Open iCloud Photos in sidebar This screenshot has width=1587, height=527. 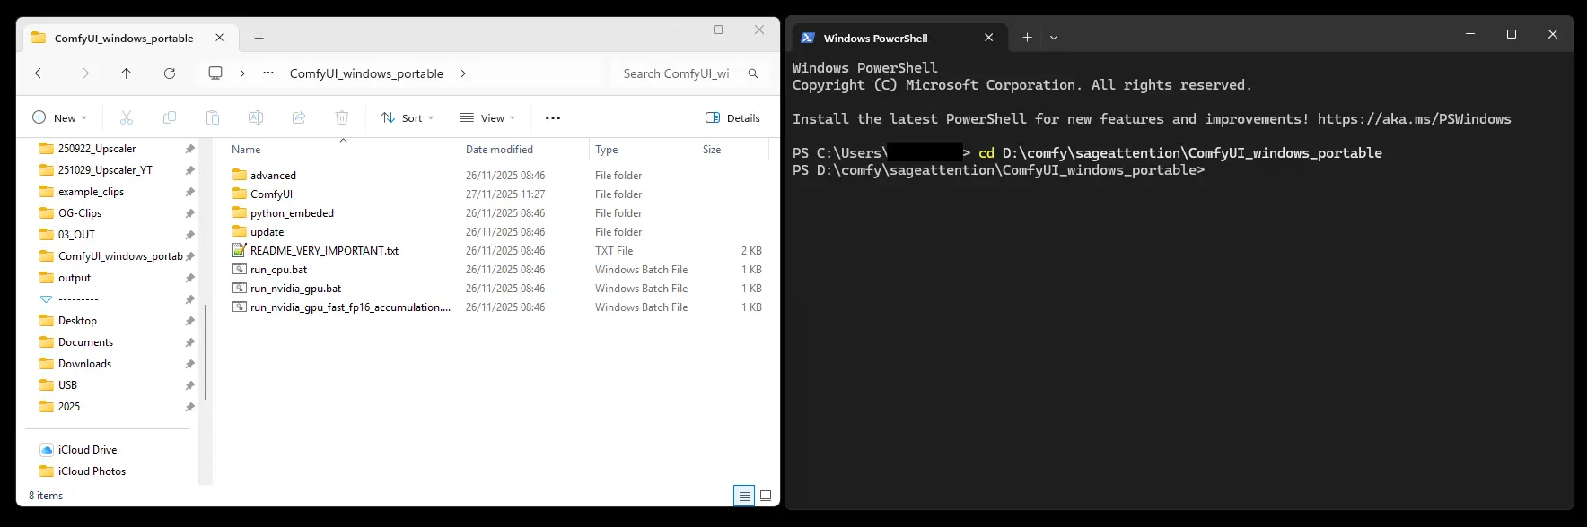coord(92,471)
